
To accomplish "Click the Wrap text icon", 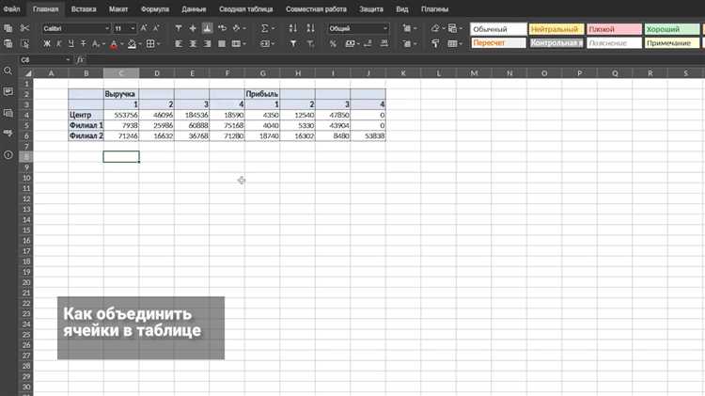I will click(x=222, y=28).
